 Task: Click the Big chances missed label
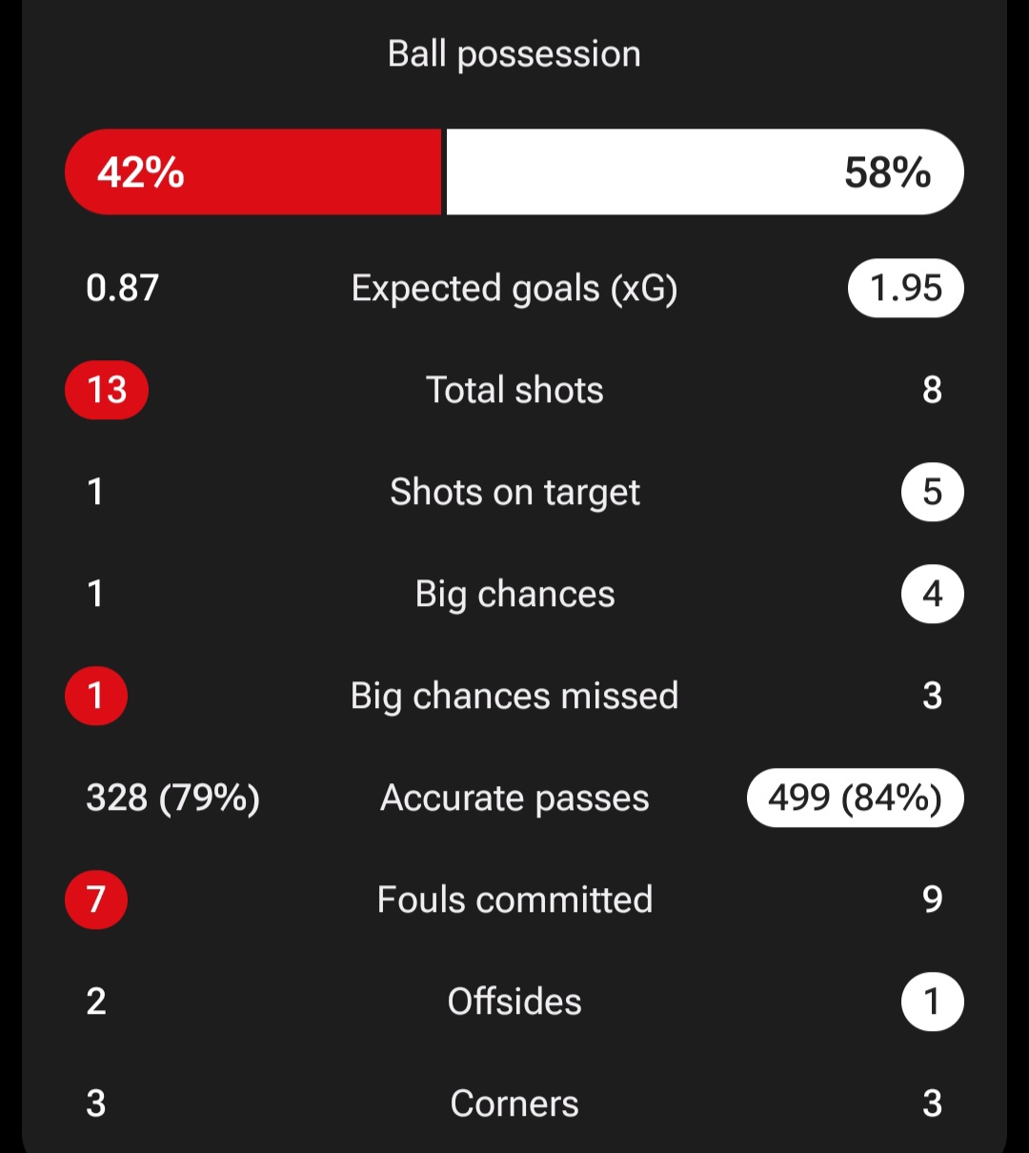(514, 696)
